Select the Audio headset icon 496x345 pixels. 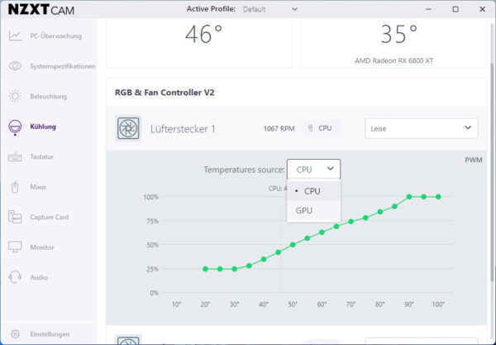(x=15, y=277)
